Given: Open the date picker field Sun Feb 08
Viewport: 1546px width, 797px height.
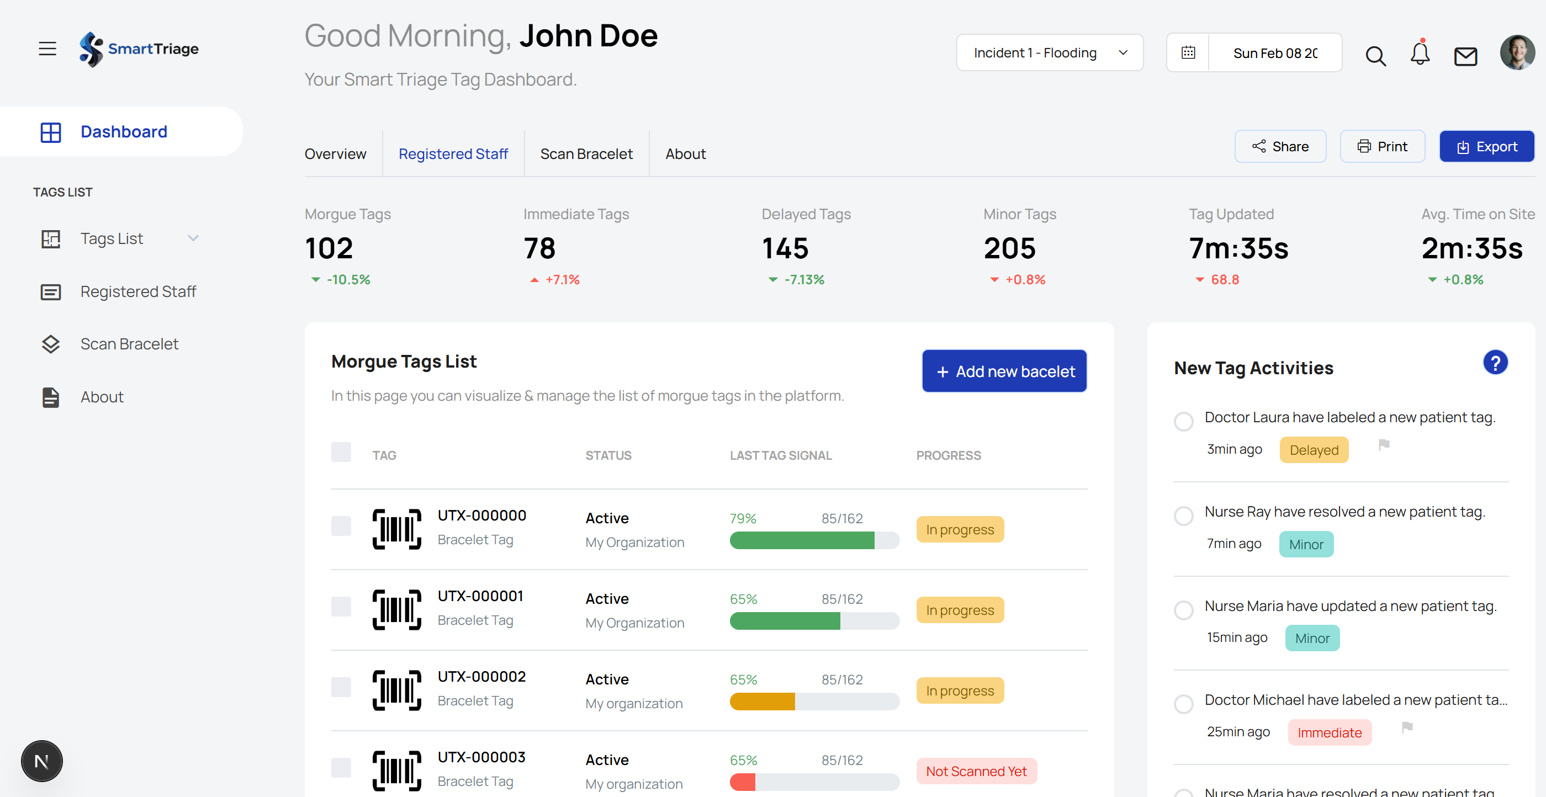Looking at the screenshot, I should (1275, 53).
